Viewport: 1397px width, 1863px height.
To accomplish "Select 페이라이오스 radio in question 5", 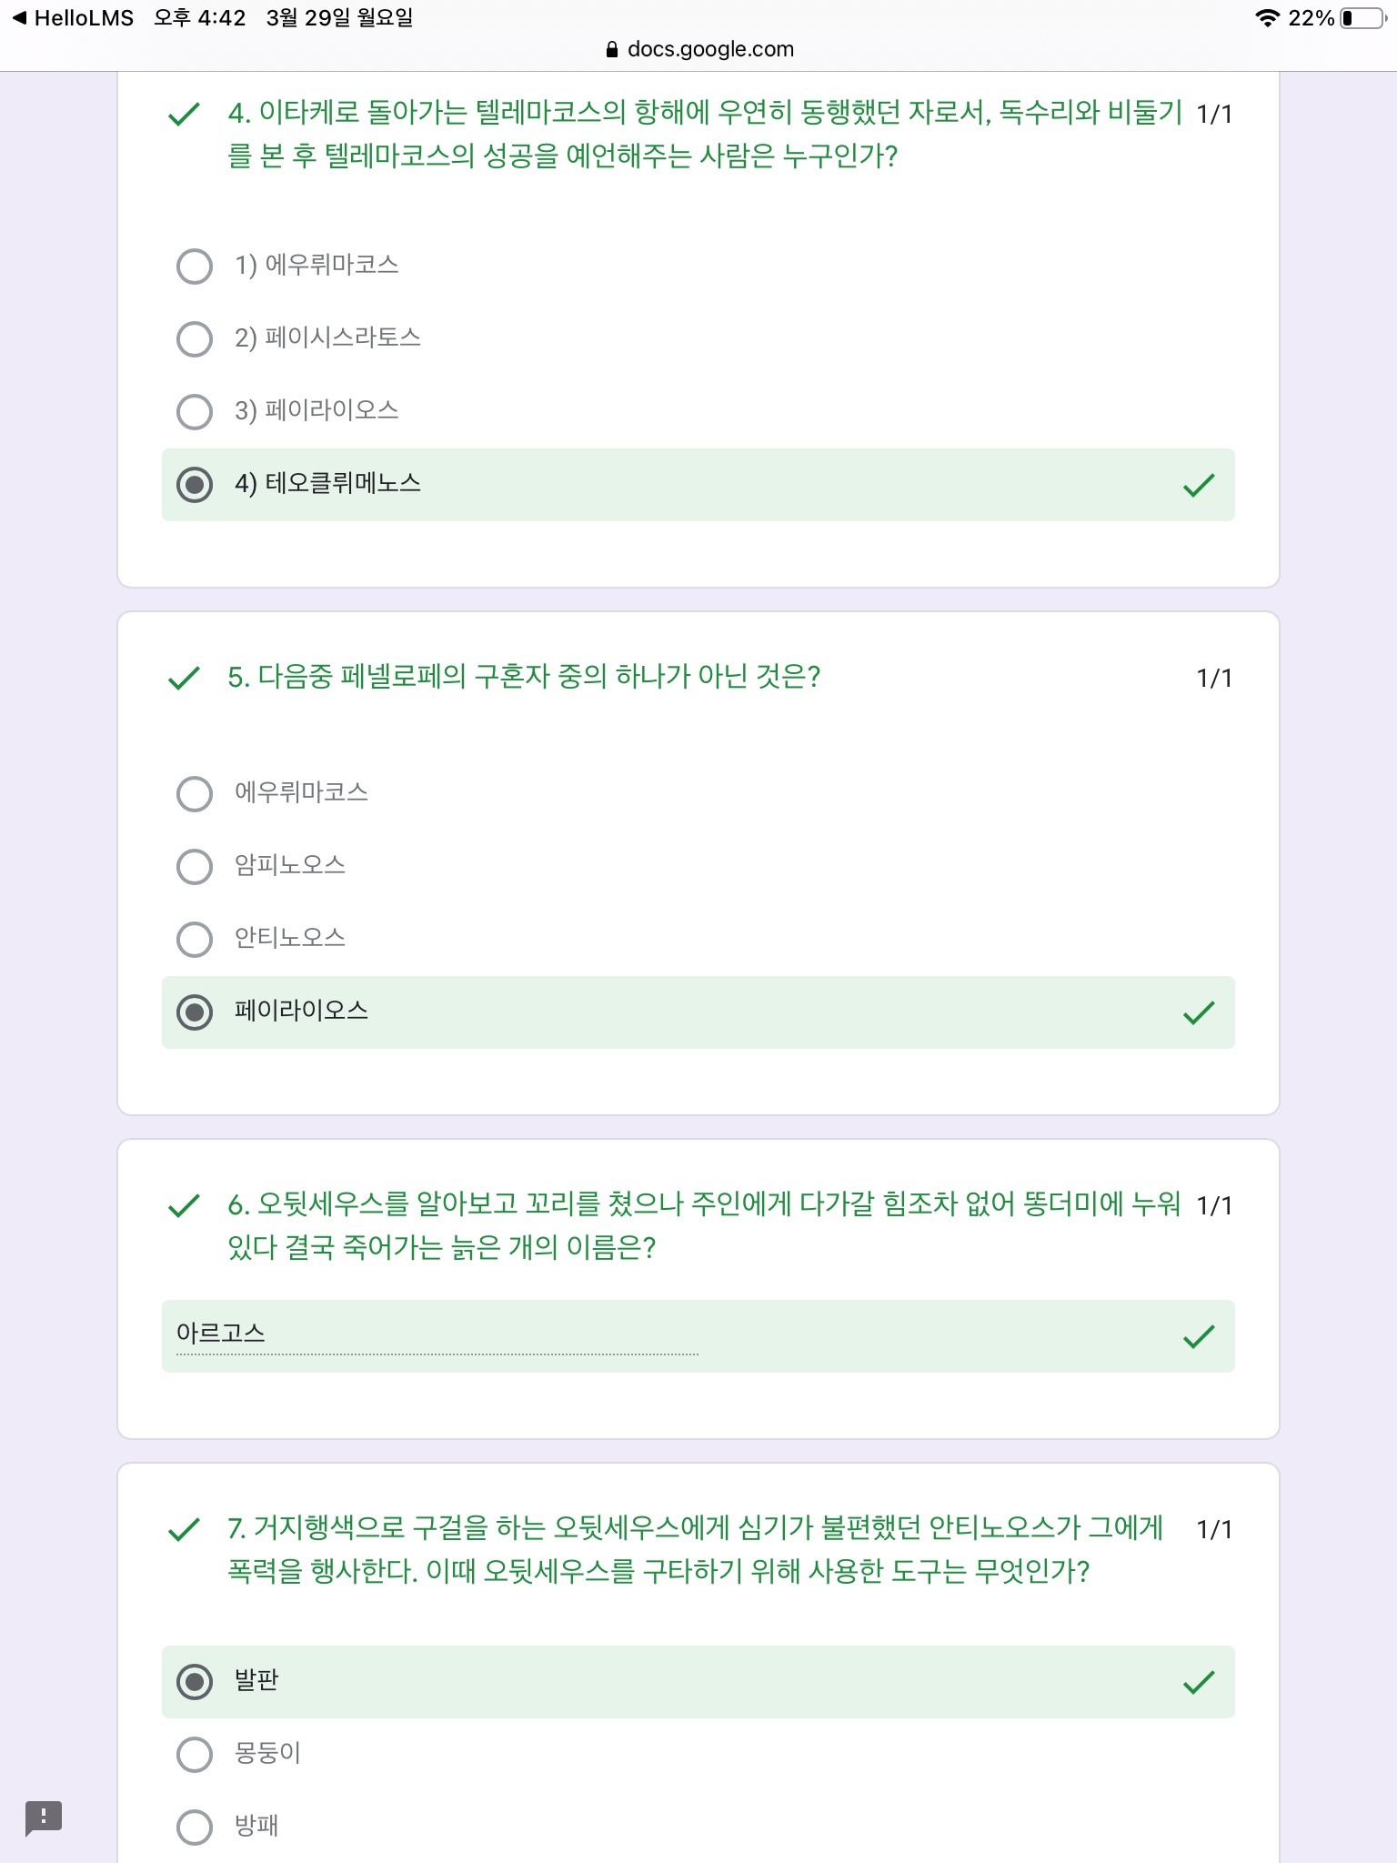I will [195, 1012].
